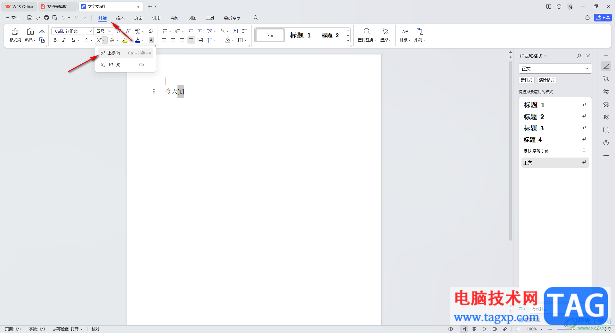The image size is (615, 333).
Task: Click the Increase Indent icon
Action: 200,31
